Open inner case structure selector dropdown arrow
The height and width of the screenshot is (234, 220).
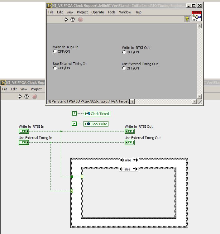point(134,169)
